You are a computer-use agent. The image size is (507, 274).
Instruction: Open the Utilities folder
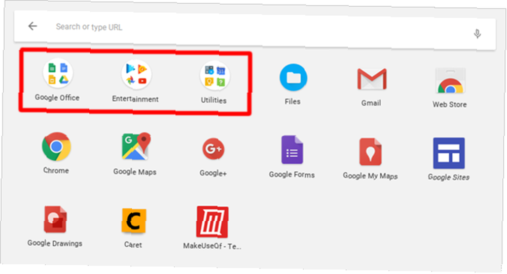coord(214,76)
